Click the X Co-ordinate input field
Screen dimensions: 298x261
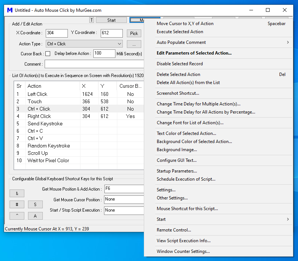57,33
